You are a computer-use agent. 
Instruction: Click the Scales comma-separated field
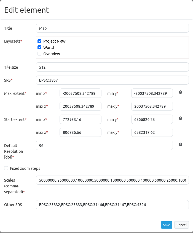pos(112,180)
